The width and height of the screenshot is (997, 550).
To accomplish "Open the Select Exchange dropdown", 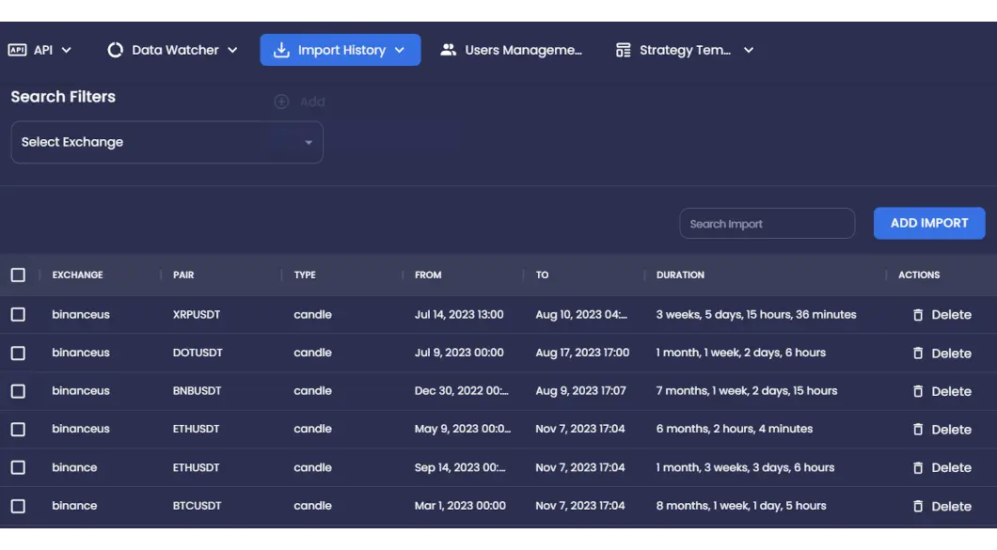I will tap(166, 142).
